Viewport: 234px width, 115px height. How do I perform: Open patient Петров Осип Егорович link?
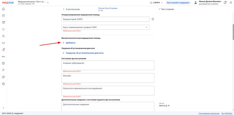[108, 8]
